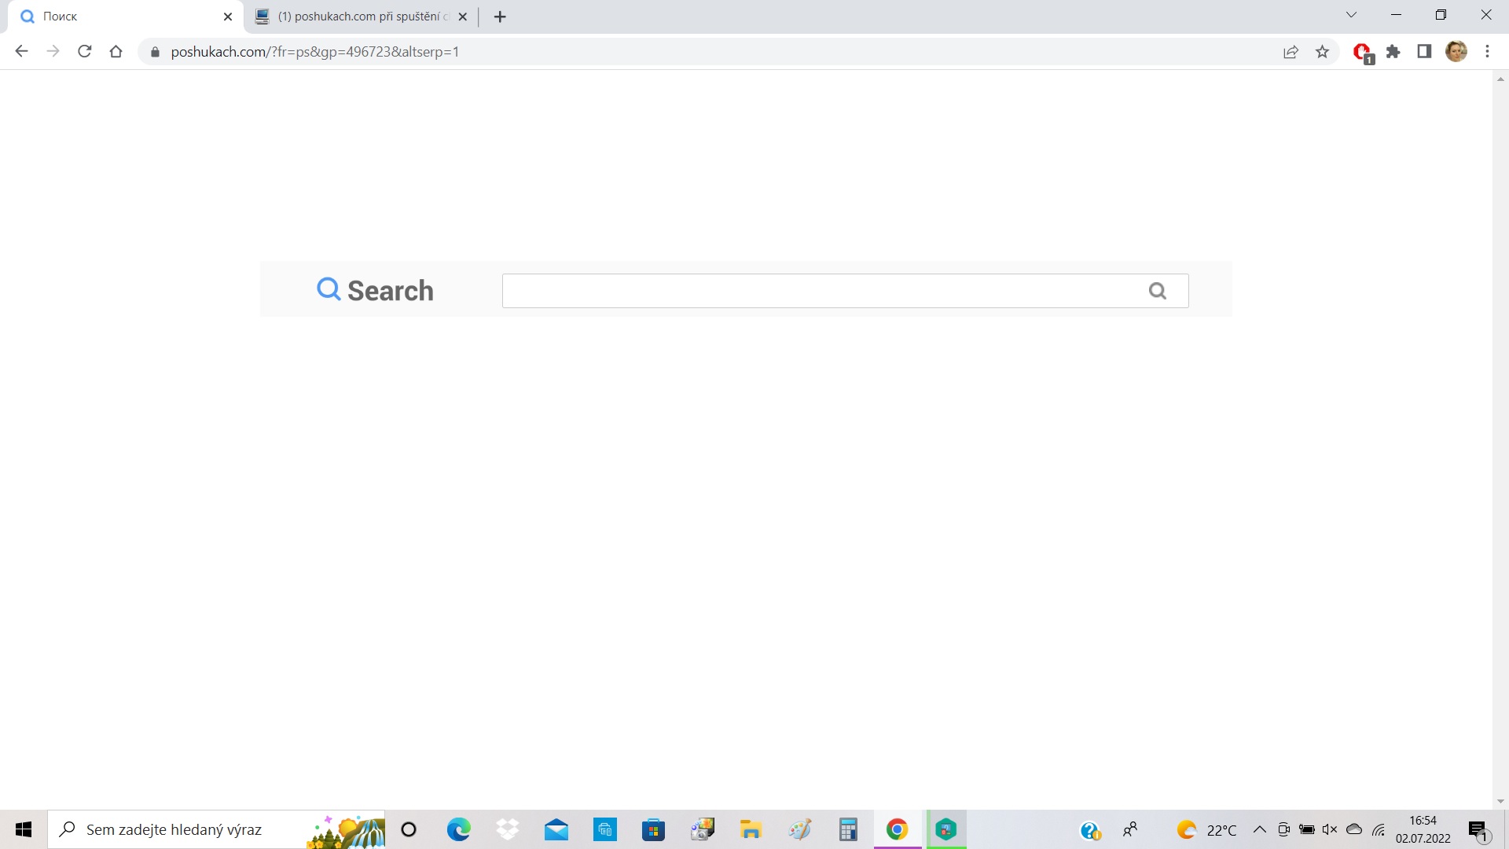
Task: Go to the browser home page
Action: [x=116, y=52]
